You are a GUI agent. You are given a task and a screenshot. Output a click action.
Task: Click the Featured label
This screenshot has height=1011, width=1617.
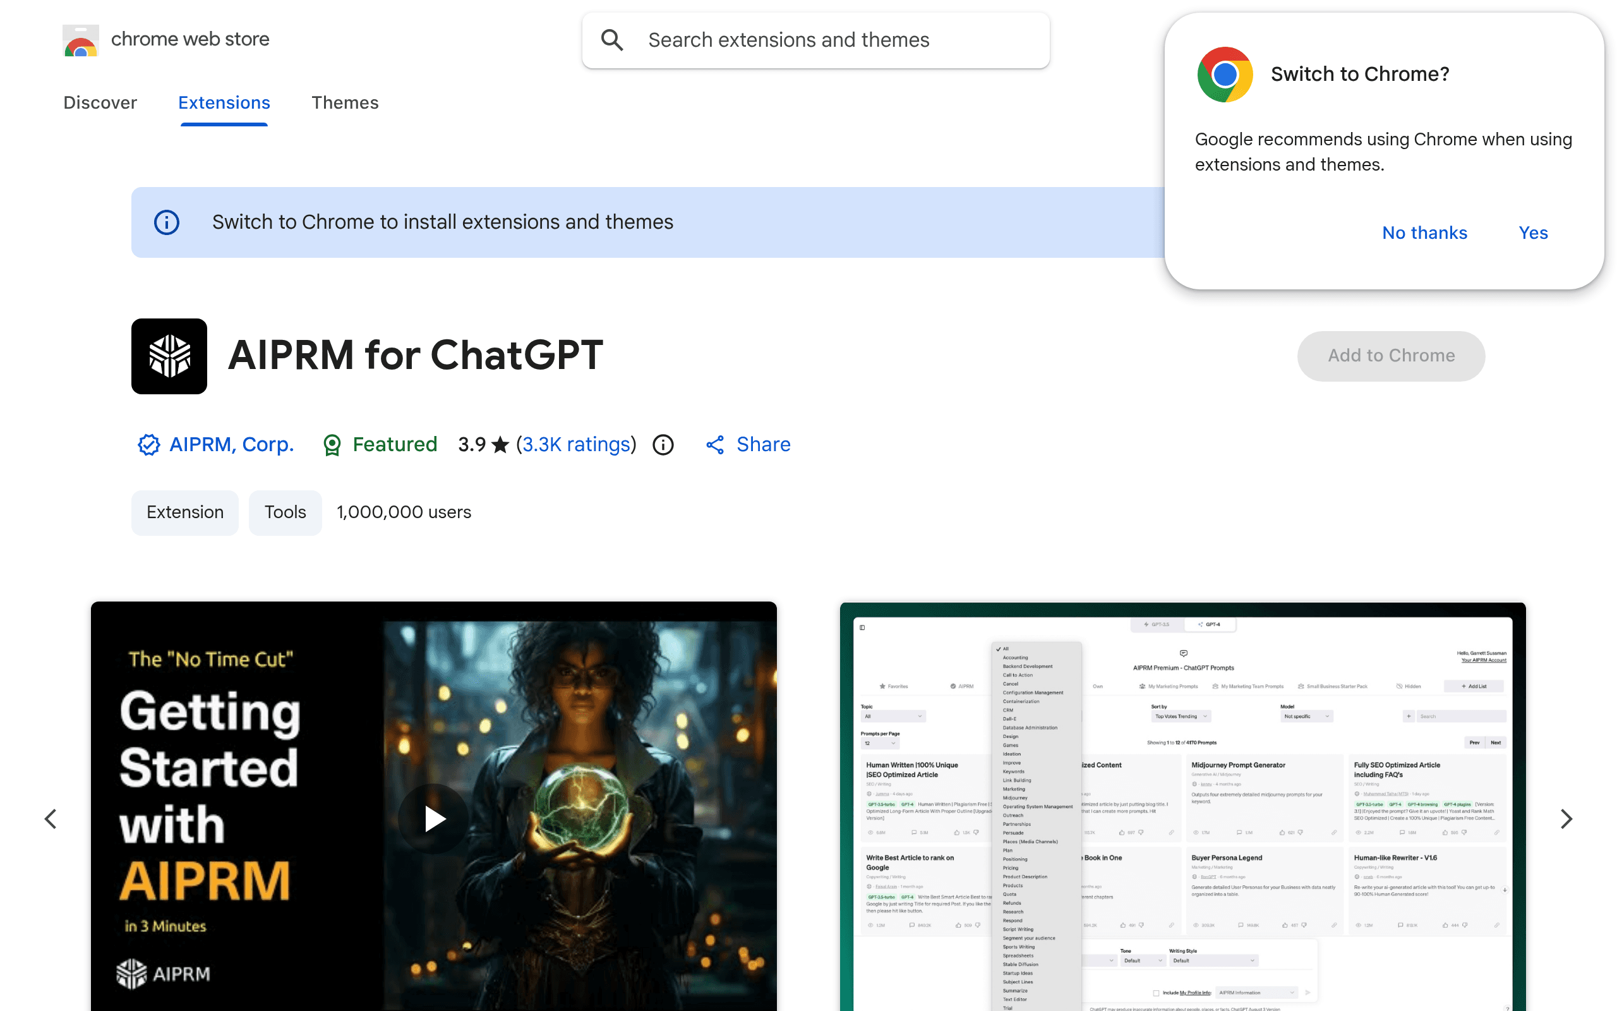pos(395,445)
